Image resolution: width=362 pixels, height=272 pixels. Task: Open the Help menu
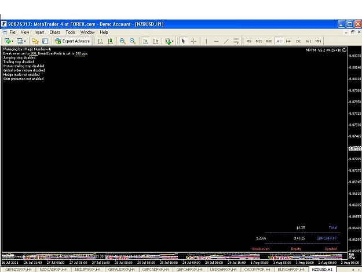click(104, 32)
